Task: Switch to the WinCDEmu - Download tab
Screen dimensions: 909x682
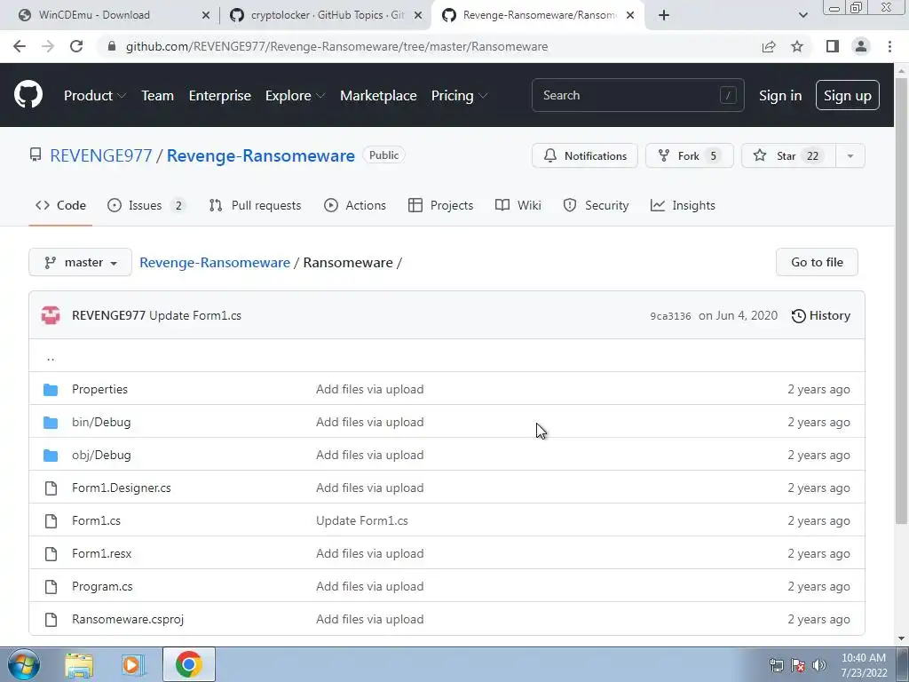Action: 114,15
